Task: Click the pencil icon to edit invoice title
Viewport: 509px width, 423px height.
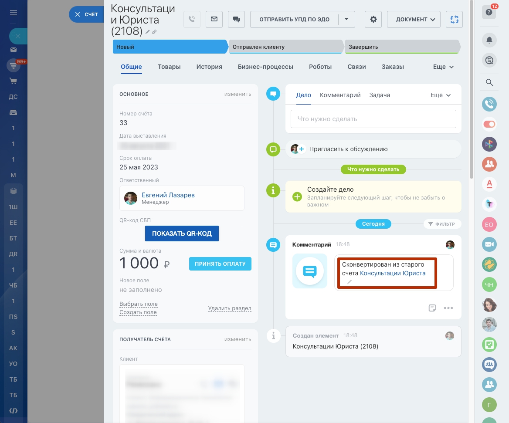Action: coord(147,32)
